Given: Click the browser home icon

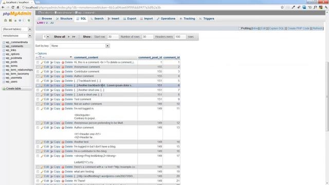Looking at the screenshot, I should [18, 7].
